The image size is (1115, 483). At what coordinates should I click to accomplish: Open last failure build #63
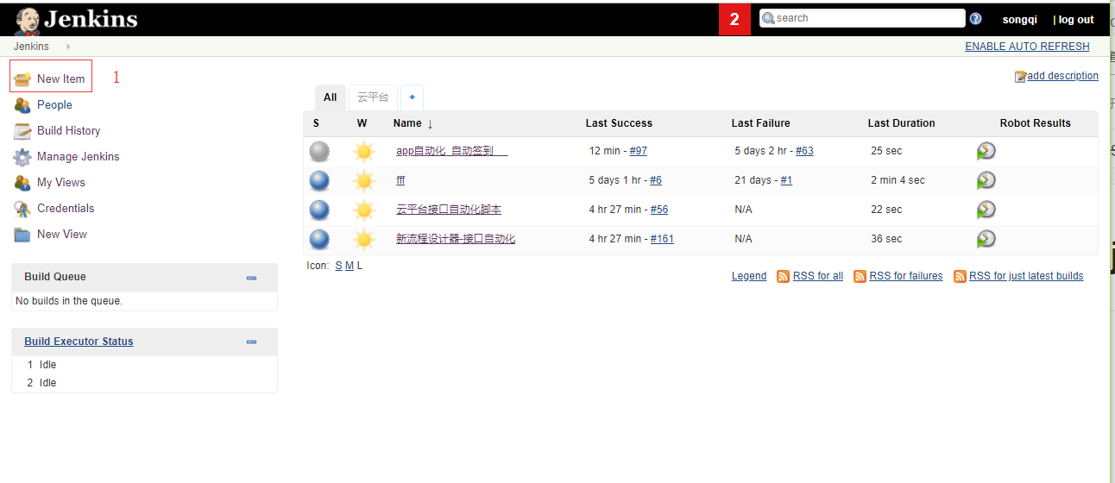[804, 151]
